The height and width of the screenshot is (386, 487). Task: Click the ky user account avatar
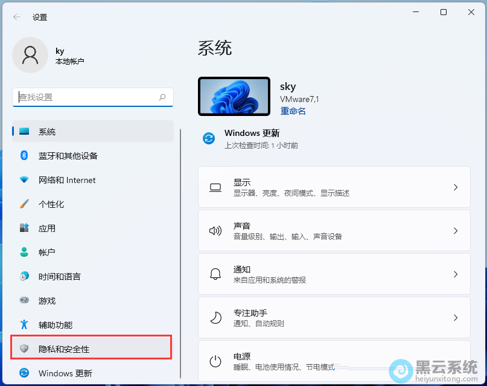coord(30,55)
